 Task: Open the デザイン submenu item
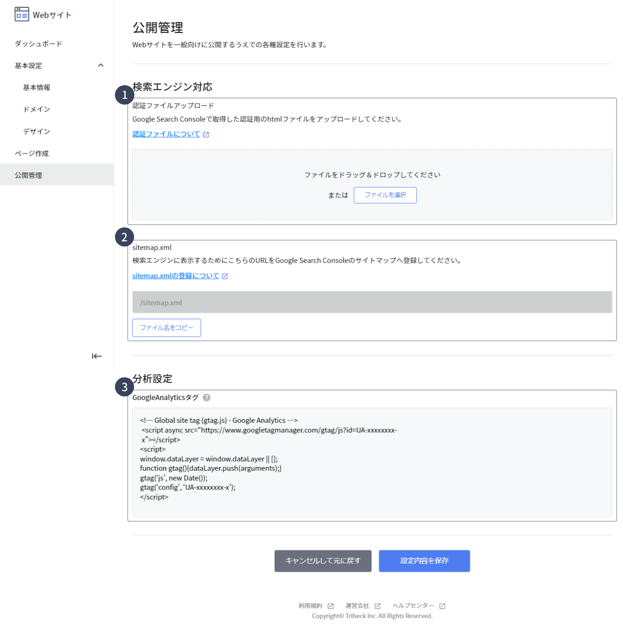[36, 132]
